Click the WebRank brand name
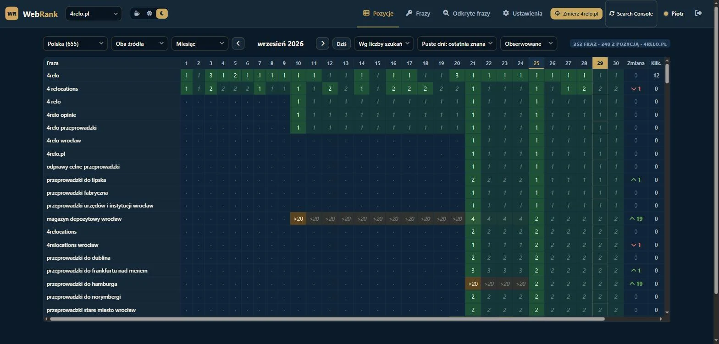This screenshot has width=719, height=344. [40, 14]
